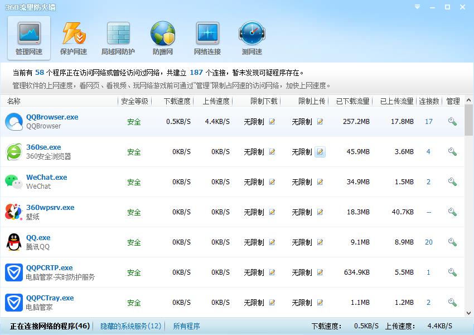Viewport: 474px width, 335px height.
Task: Click the wrench manage icon for QQ.exe
Action: pos(452,242)
